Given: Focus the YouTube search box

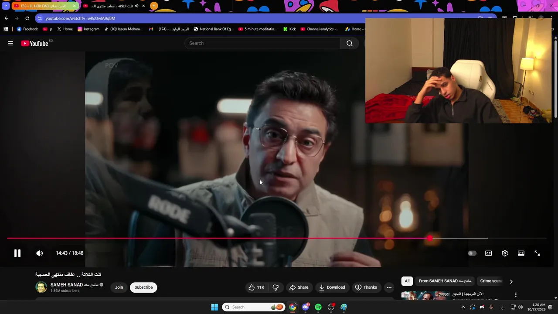Looking at the screenshot, I should pyautogui.click(x=262, y=43).
